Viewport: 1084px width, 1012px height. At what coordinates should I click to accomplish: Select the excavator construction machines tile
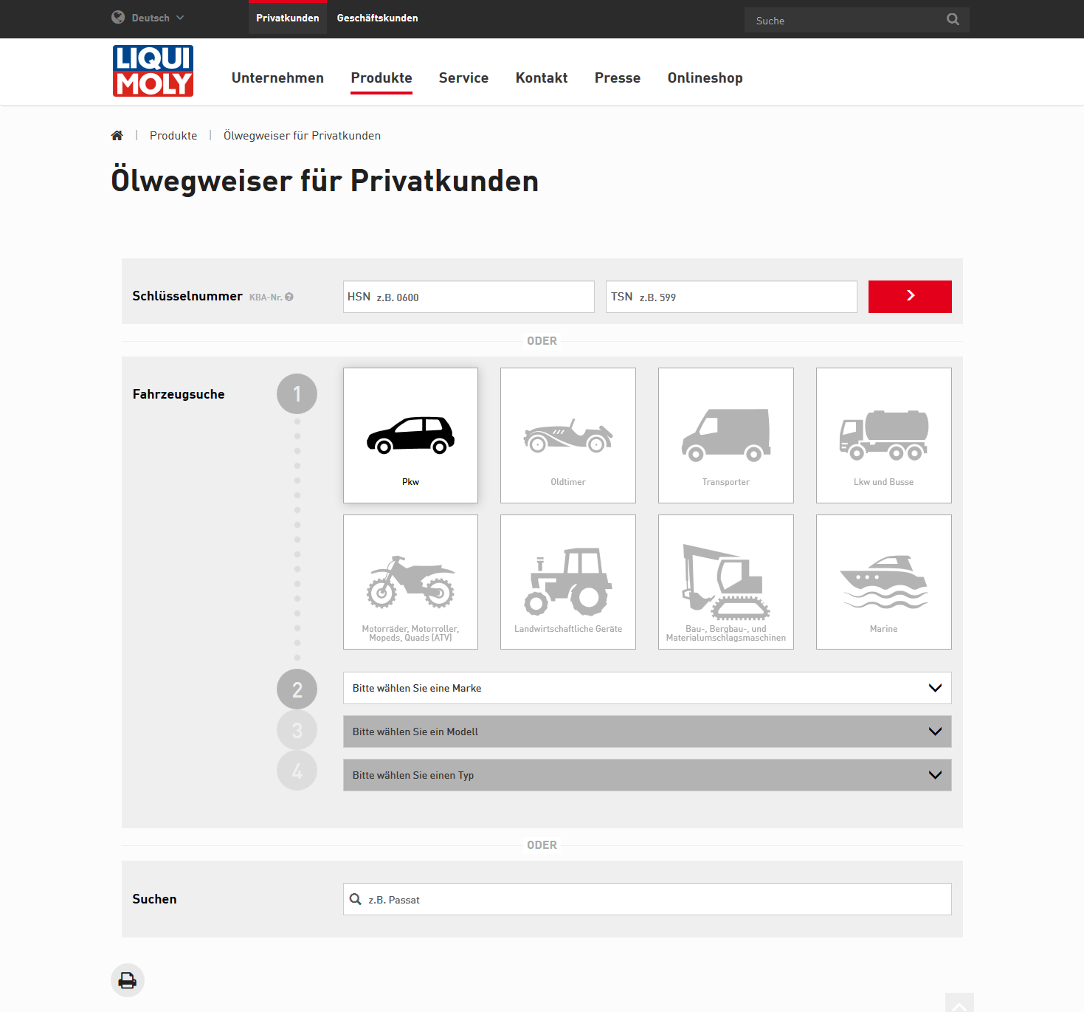[x=725, y=582]
